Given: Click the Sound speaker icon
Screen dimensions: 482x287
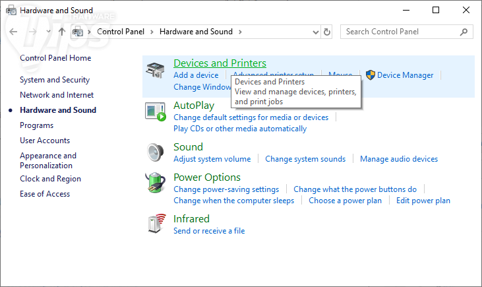Looking at the screenshot, I should 156,152.
